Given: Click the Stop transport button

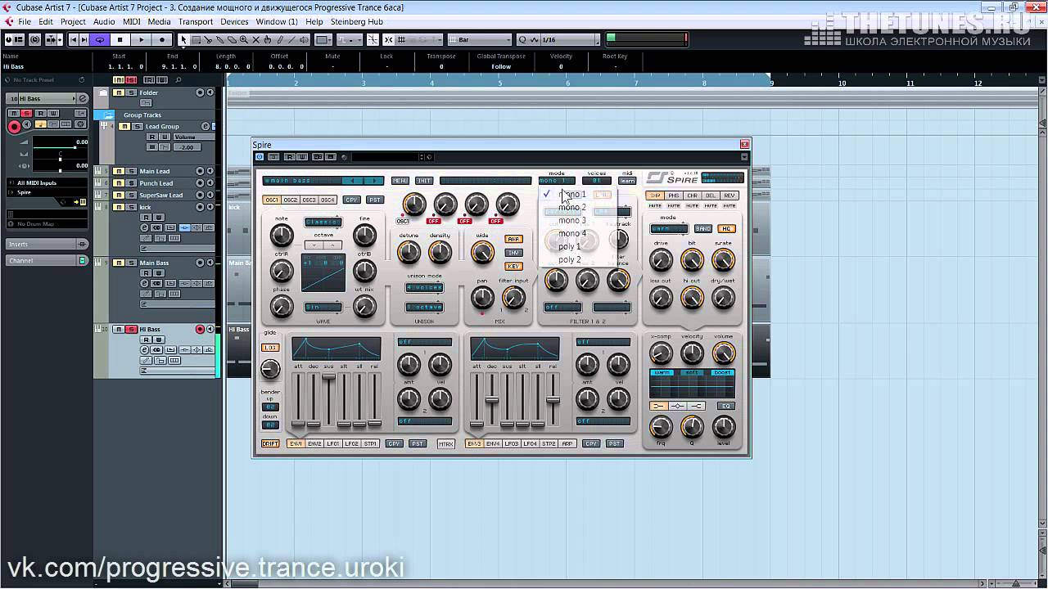Looking at the screenshot, I should pyautogui.click(x=120, y=39).
